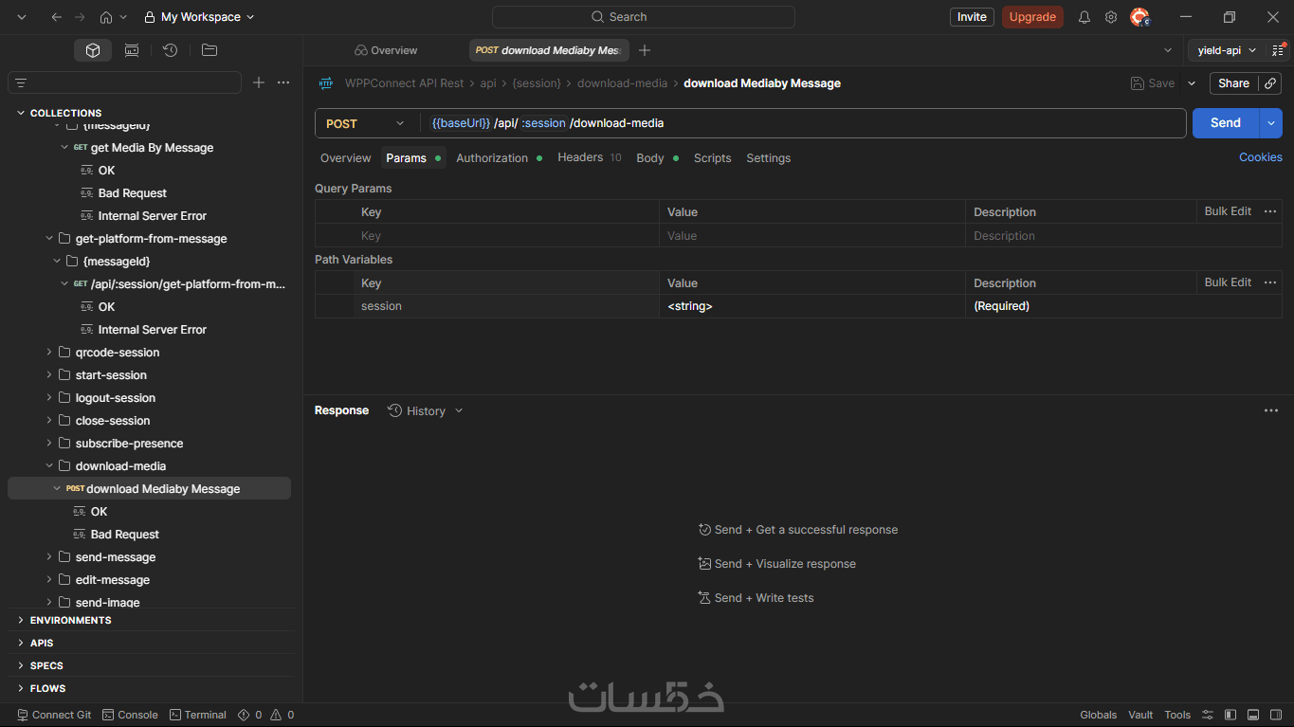Open the settings gear icon

click(1111, 17)
